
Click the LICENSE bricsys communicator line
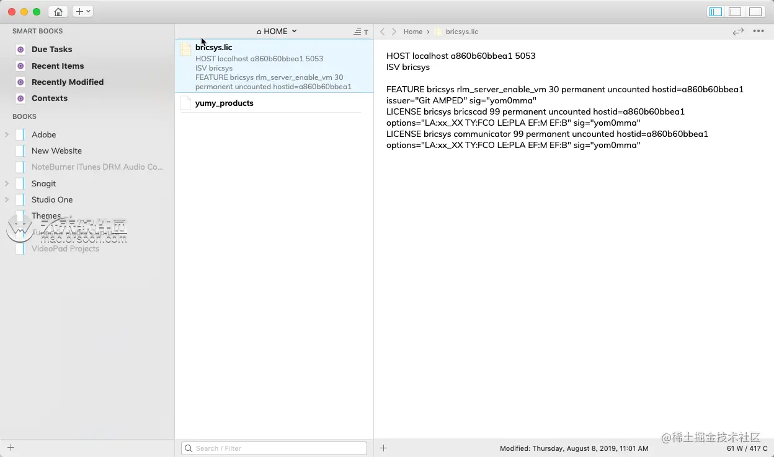(547, 134)
